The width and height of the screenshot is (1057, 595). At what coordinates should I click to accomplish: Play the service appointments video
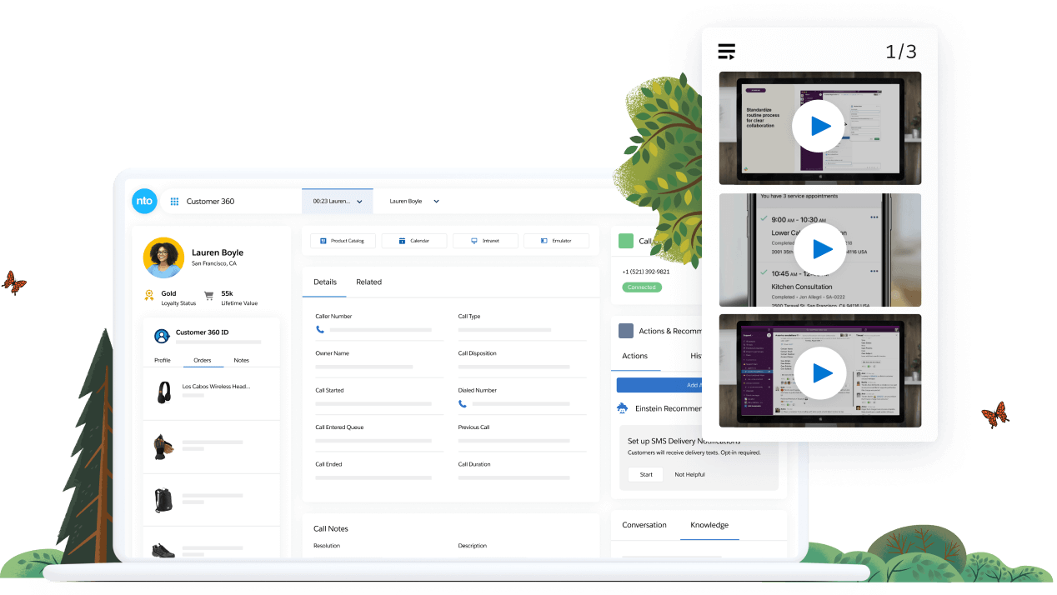(820, 249)
